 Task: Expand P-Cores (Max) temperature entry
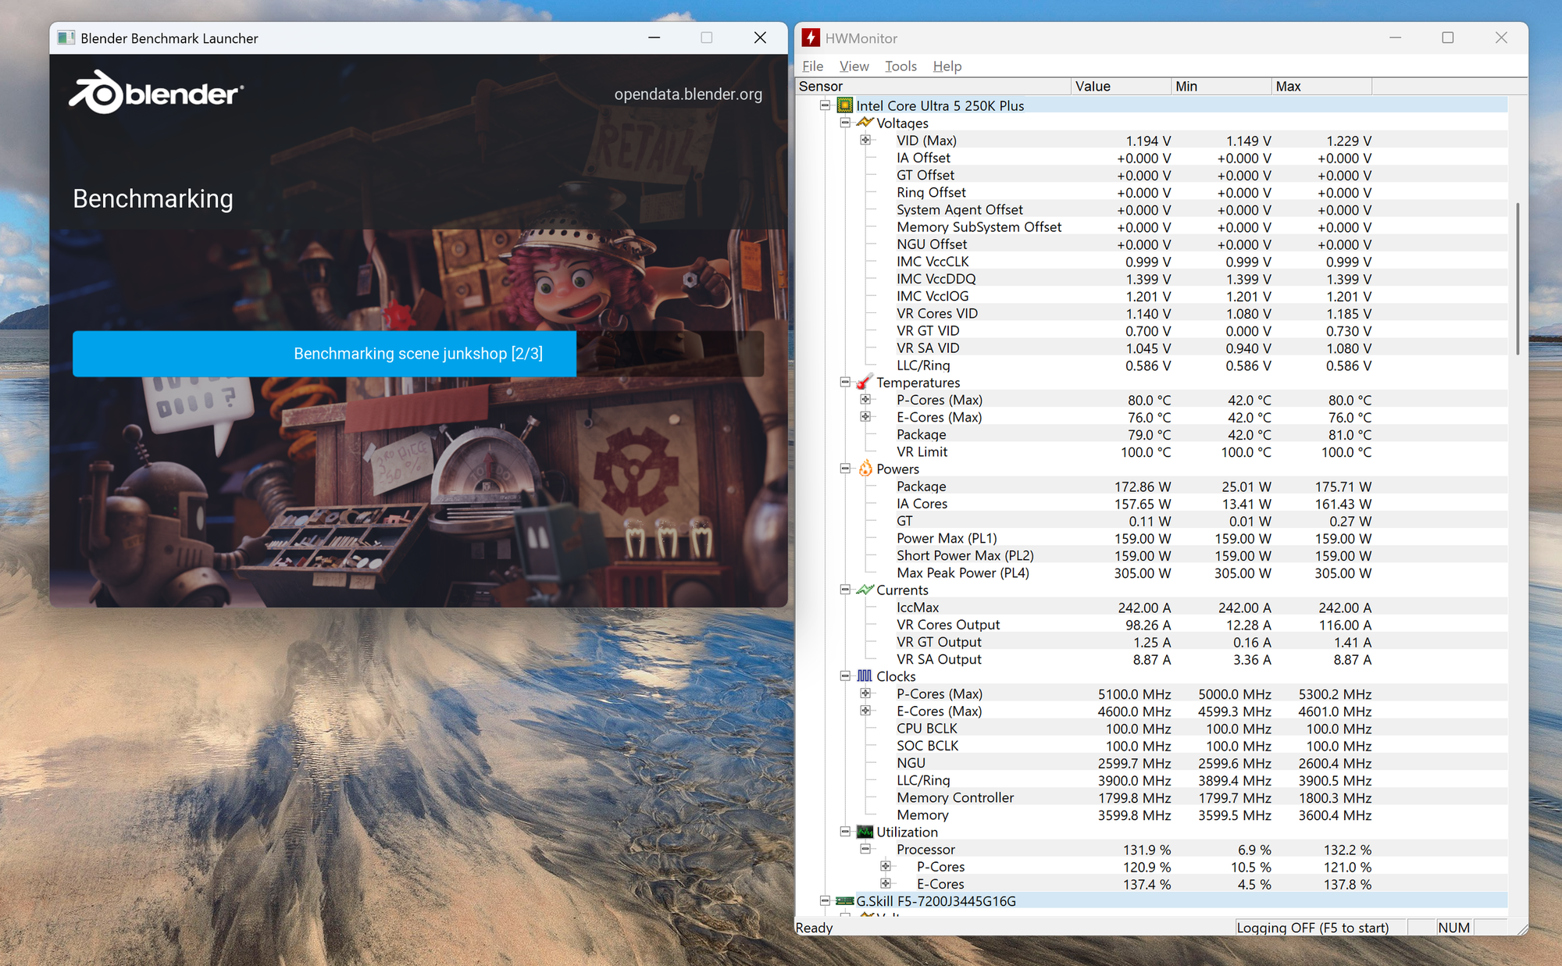865,400
